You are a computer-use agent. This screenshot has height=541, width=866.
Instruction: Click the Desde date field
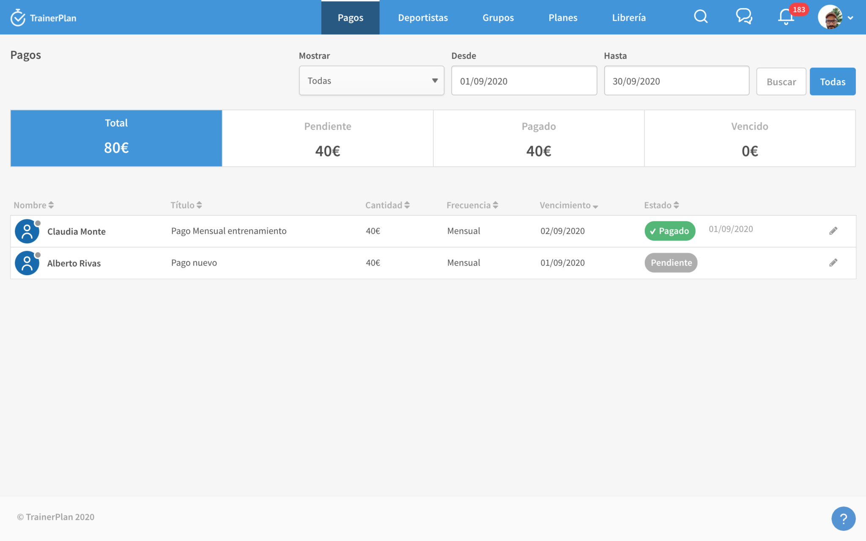[x=524, y=81]
